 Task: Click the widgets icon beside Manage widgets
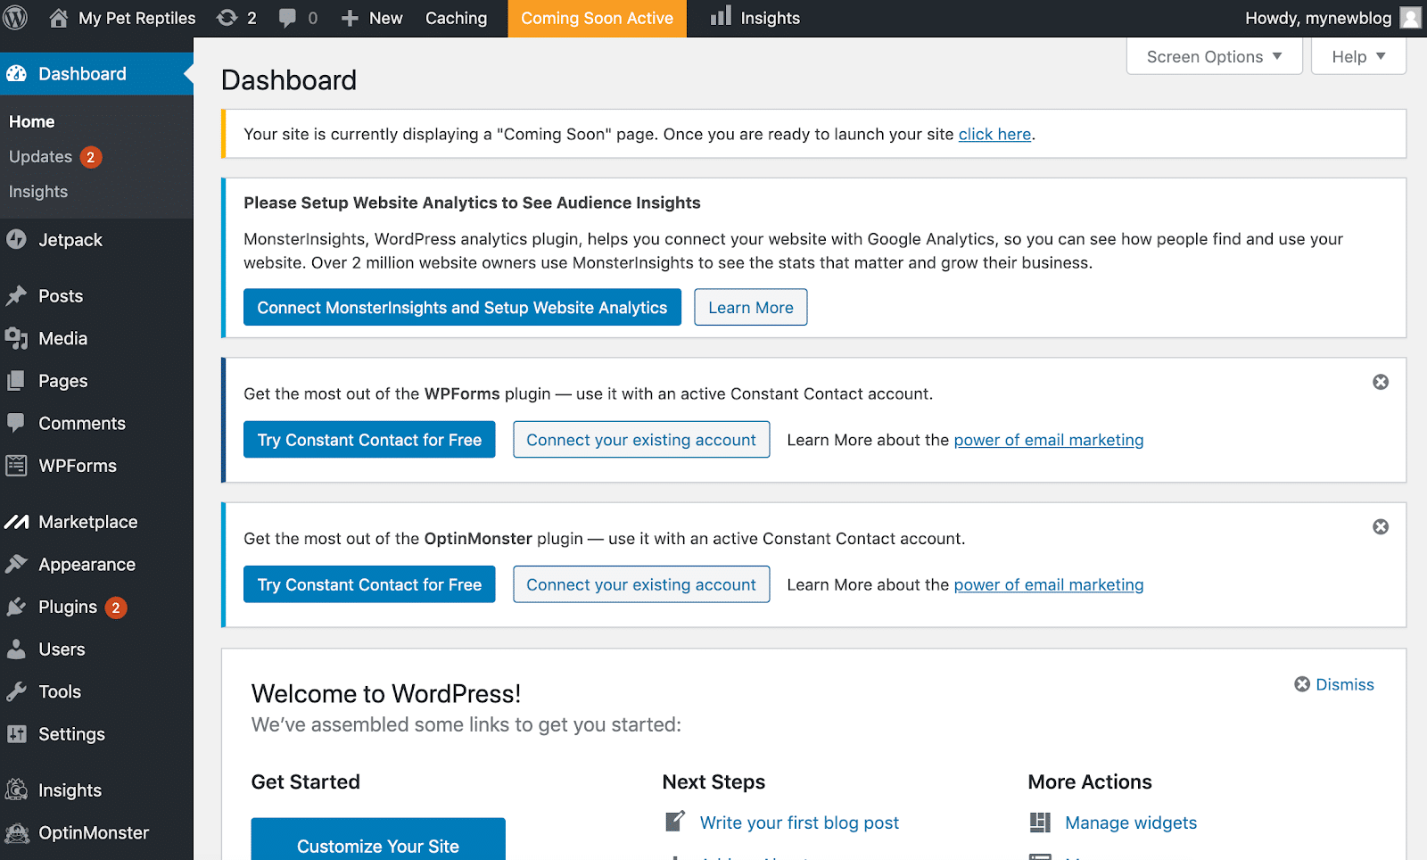[1040, 823]
